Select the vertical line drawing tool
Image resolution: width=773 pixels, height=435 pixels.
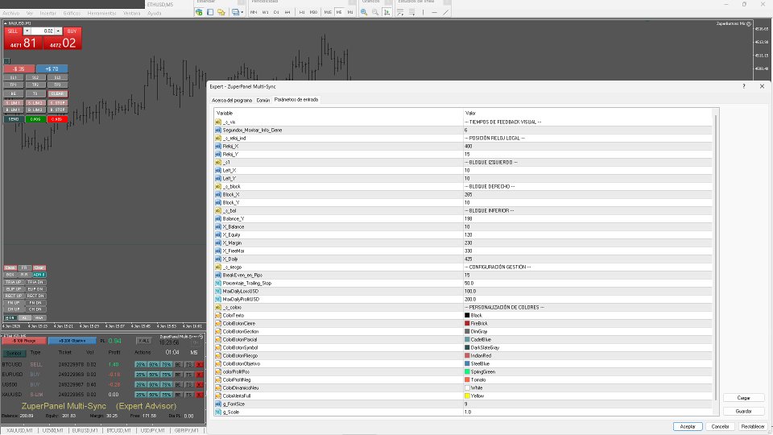point(423,12)
